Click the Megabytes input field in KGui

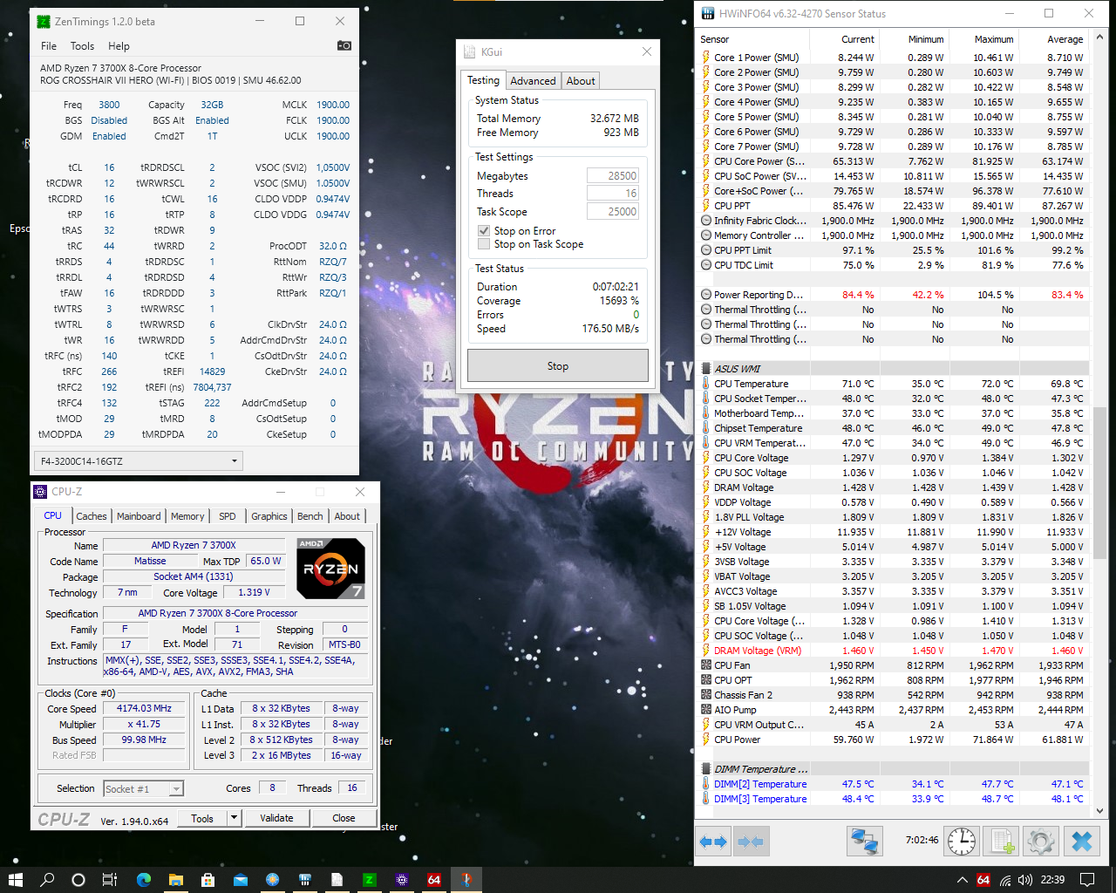click(612, 175)
